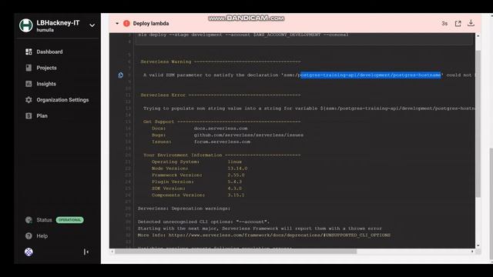Click the OPERATIONAL status badge
Screen dimensions: 493x277
(70, 220)
